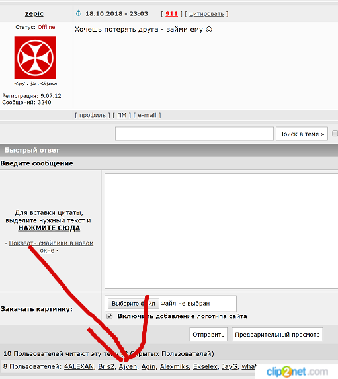Open user Bris2 profile link
Viewport: 338px width, 379px height.
click(106, 366)
